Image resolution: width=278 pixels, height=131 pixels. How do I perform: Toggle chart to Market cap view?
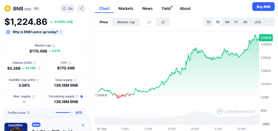pos(126,22)
